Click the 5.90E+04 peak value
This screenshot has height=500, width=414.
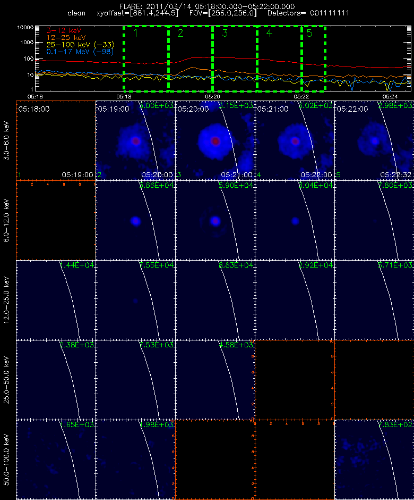click(x=236, y=185)
